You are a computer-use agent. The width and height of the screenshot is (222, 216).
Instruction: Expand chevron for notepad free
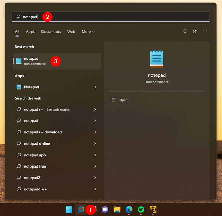pos(95,167)
